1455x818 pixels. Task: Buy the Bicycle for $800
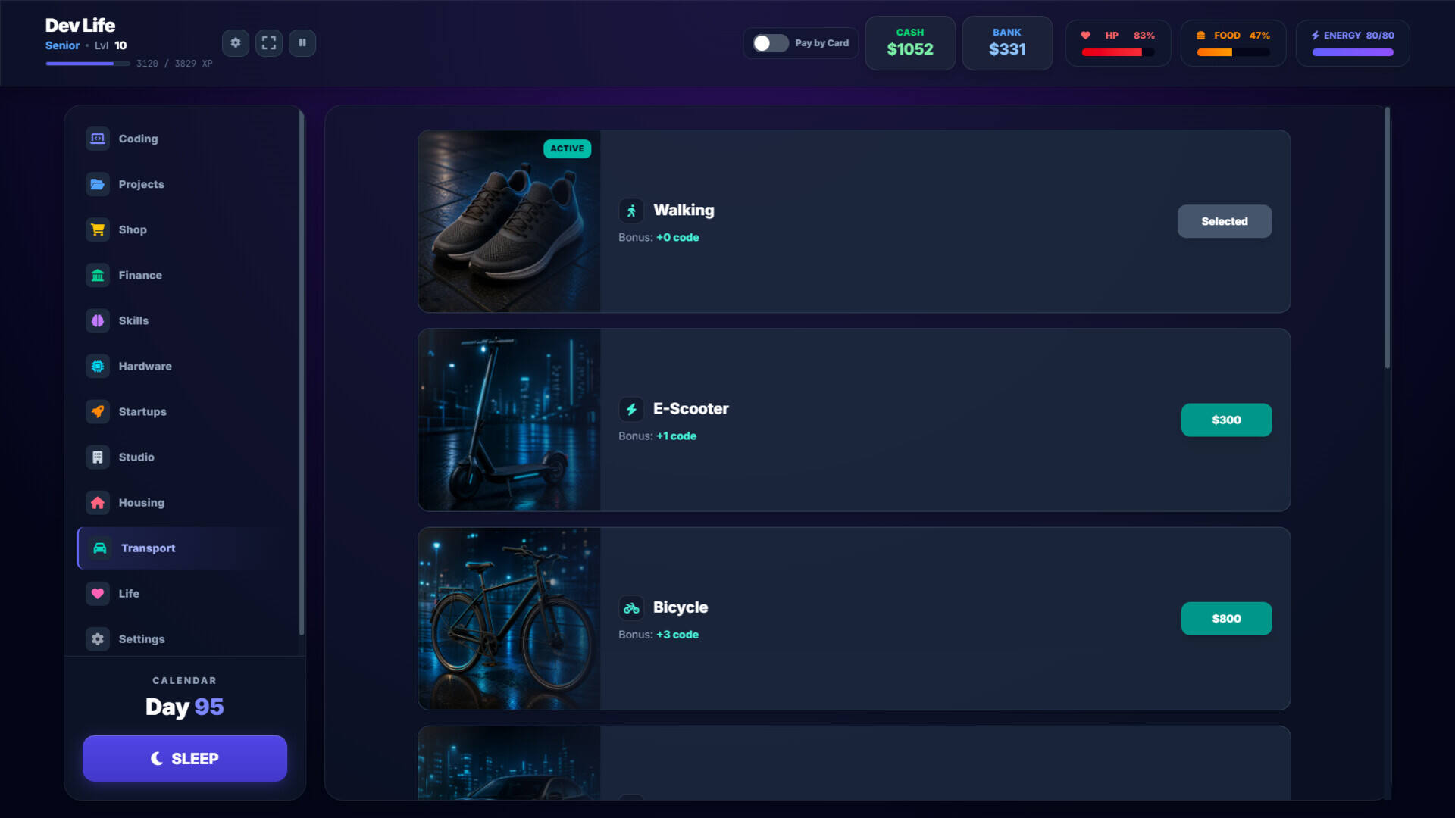click(1226, 618)
